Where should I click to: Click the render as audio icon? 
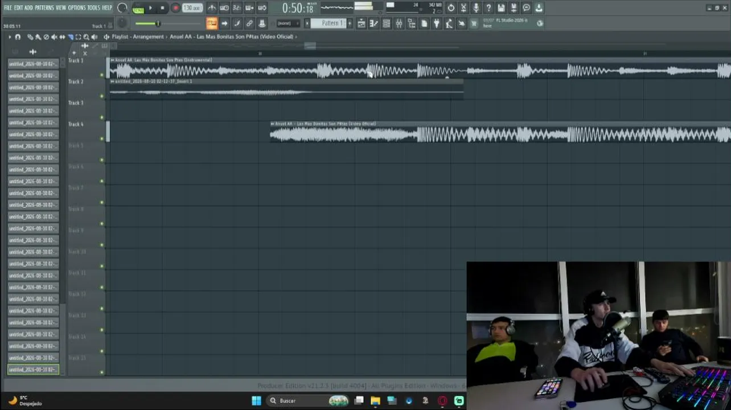[x=514, y=8]
